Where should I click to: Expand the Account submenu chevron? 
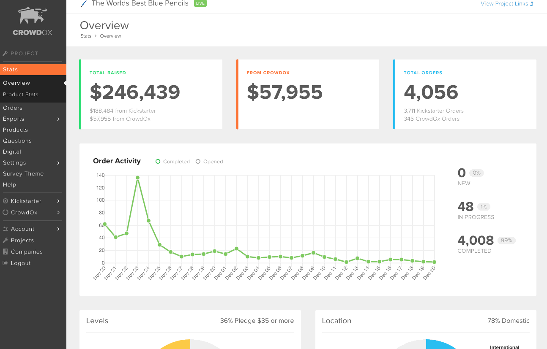pos(58,229)
